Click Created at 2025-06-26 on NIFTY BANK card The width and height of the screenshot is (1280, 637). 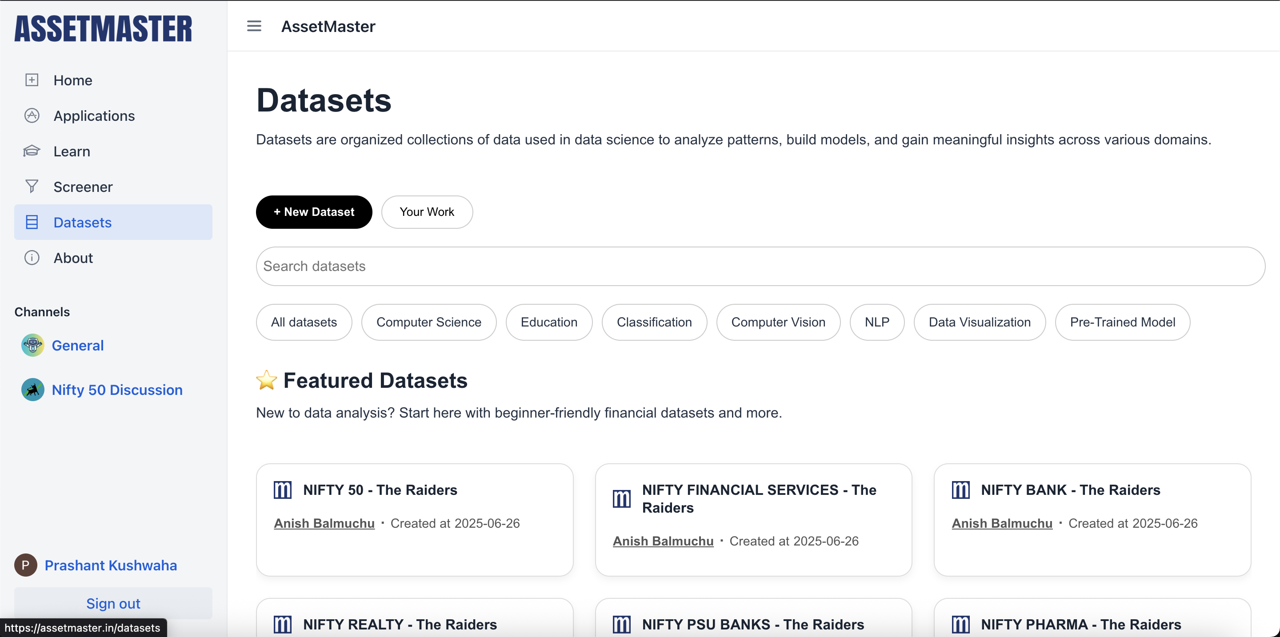[x=1133, y=523]
